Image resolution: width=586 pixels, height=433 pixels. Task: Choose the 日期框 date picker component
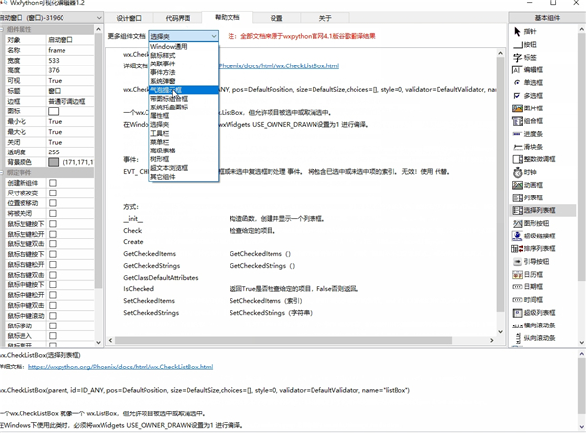pyautogui.click(x=527, y=286)
